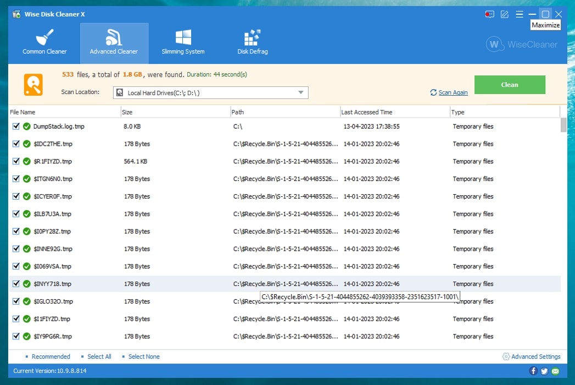Viewport: 575px width, 385px height.
Task: Click the Select None option
Action: pyautogui.click(x=143, y=356)
